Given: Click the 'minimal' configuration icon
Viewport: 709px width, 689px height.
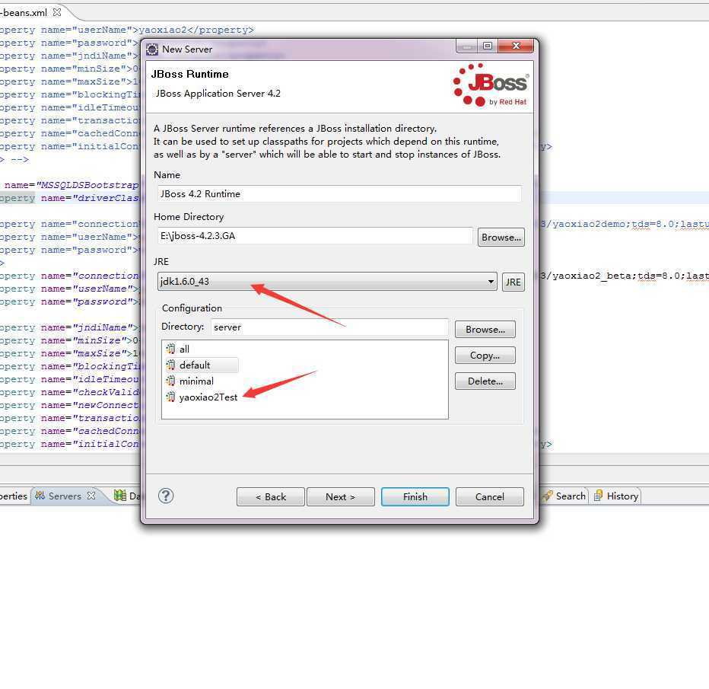Looking at the screenshot, I should click(170, 381).
